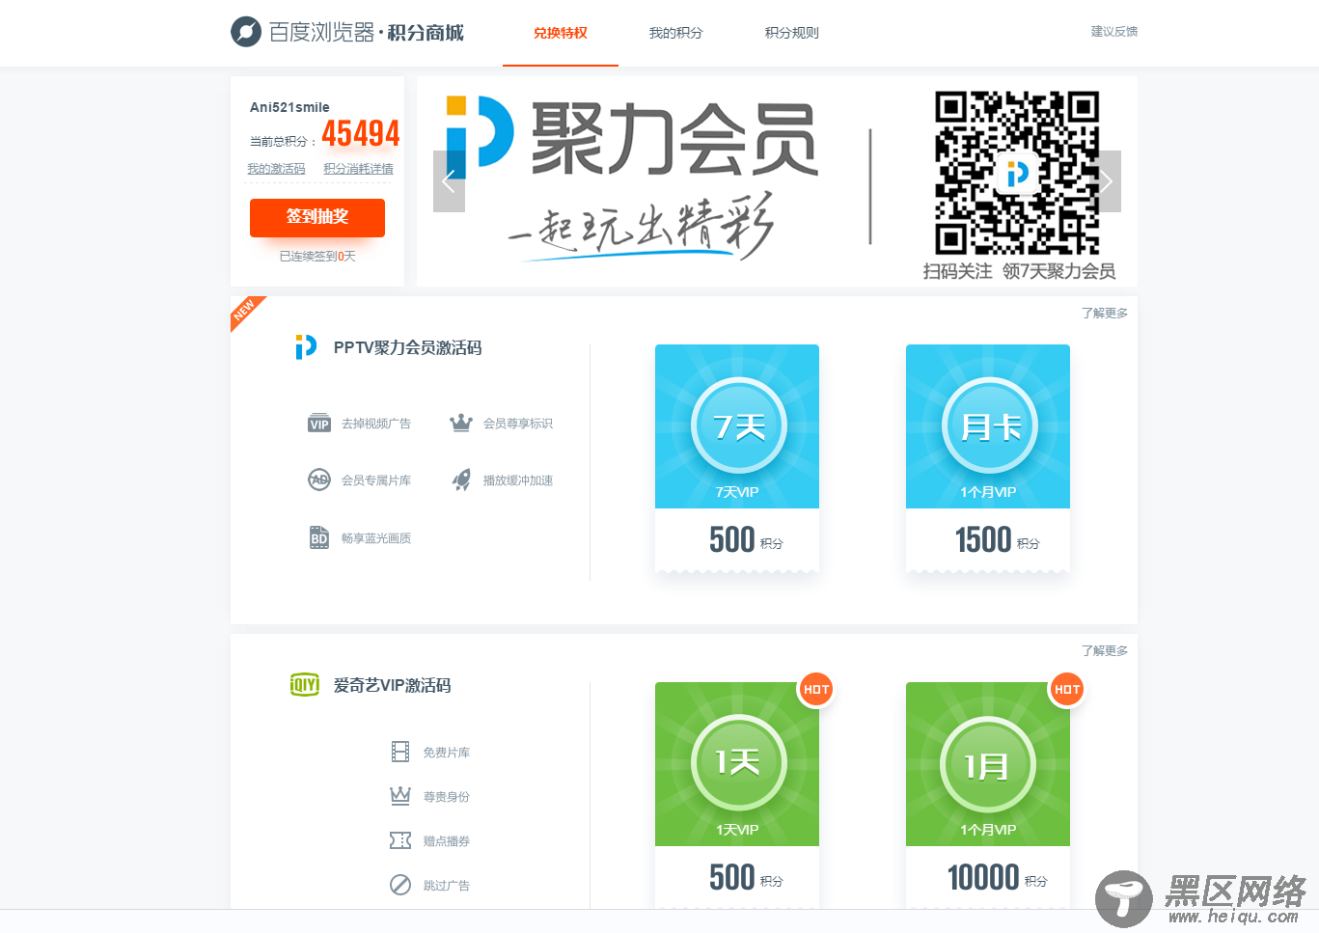The image size is (1319, 933).
Task: Click the 跳过广告 label
Action: (447, 886)
